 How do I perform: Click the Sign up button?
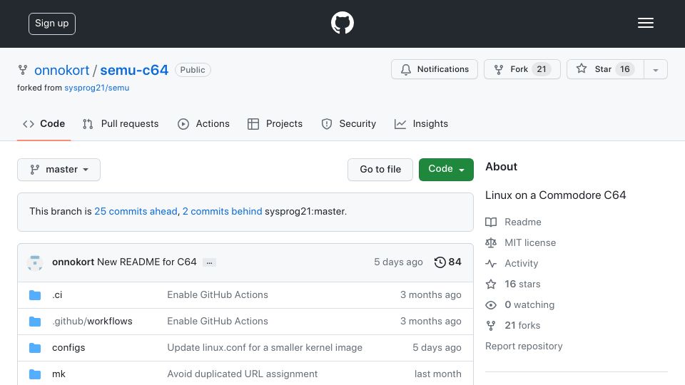point(52,24)
